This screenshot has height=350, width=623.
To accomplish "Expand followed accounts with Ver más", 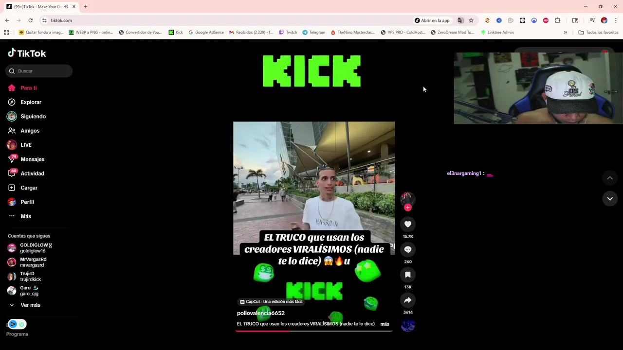I will click(24, 305).
